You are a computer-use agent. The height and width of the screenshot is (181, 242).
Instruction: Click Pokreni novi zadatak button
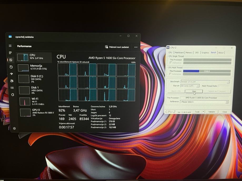coord(117,47)
